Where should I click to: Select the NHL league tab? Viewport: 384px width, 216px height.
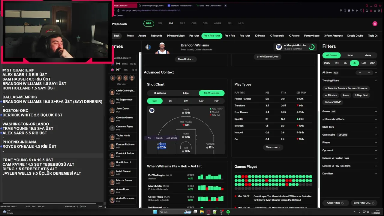click(x=171, y=23)
